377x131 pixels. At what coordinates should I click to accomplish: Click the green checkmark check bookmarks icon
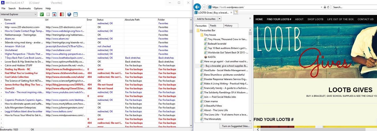[x=42, y=14]
